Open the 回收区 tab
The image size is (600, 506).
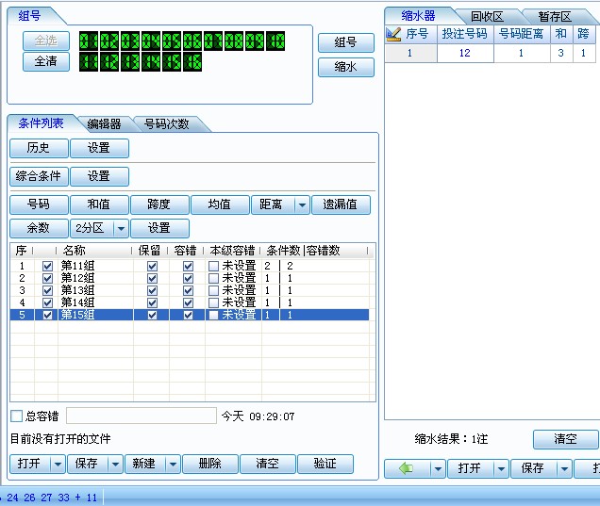(x=487, y=16)
